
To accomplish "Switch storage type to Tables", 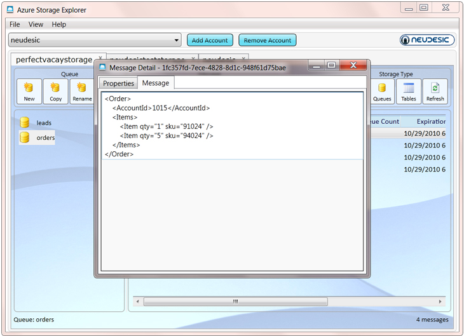I will point(409,91).
